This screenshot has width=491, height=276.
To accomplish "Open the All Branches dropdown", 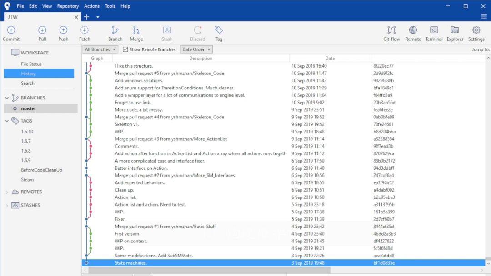I will pos(100,49).
